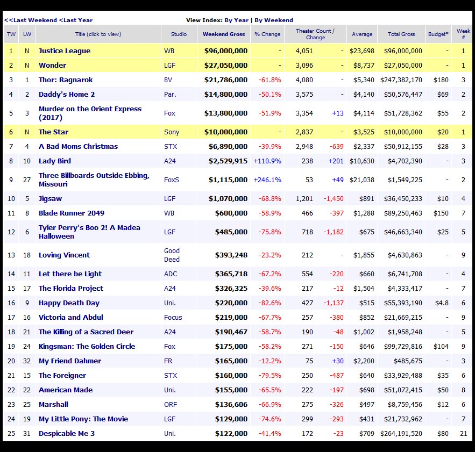Click the Sony studio link
The width and height of the screenshot is (475, 452).
click(x=172, y=132)
